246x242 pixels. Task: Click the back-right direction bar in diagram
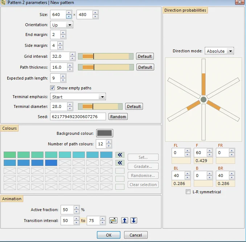tap(223, 110)
